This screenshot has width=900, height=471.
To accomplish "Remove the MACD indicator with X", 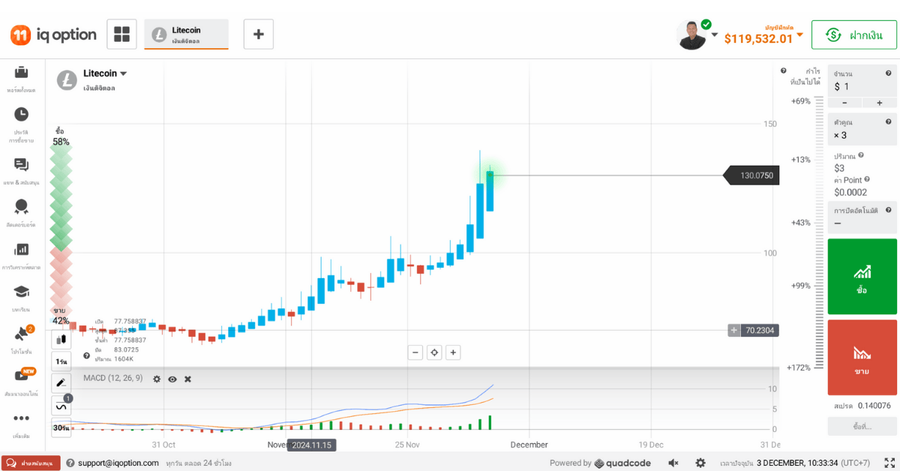I will tap(187, 379).
